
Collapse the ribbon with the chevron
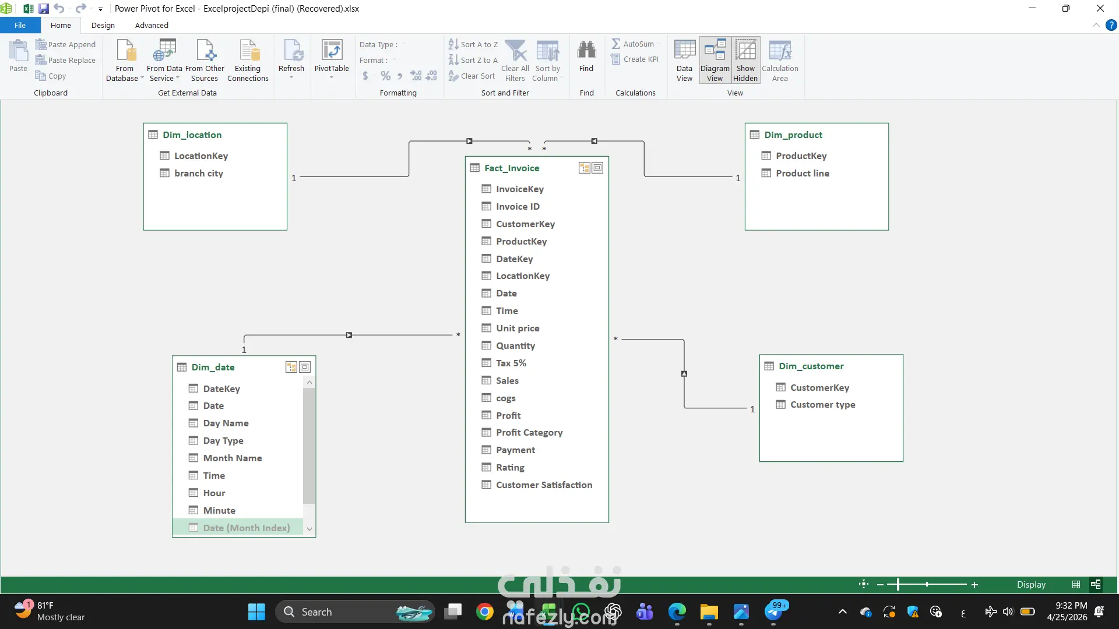point(1096,25)
